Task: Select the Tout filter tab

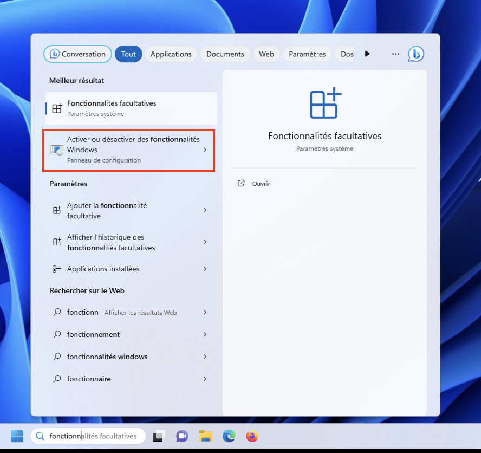Action: coord(128,54)
